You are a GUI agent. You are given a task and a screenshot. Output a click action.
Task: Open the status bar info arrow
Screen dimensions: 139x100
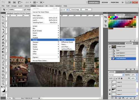[39, 98]
